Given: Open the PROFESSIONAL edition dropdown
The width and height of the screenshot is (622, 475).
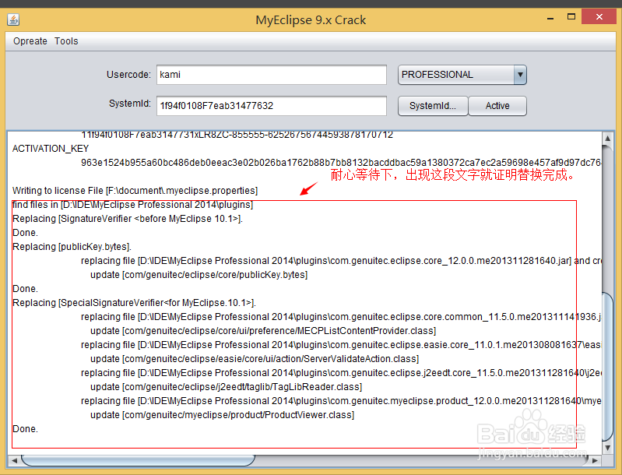Looking at the screenshot, I should click(462, 75).
